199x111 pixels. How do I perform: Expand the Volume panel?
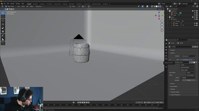pos(173,84)
